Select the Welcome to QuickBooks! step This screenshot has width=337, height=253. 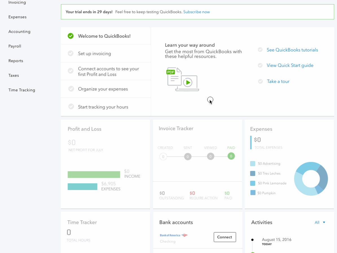pos(106,36)
